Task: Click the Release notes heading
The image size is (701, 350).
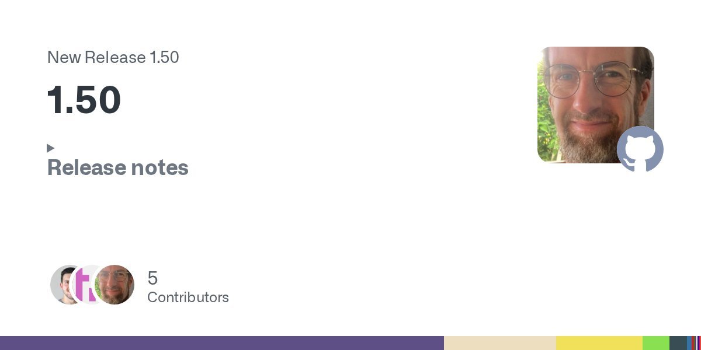Action: (117, 168)
